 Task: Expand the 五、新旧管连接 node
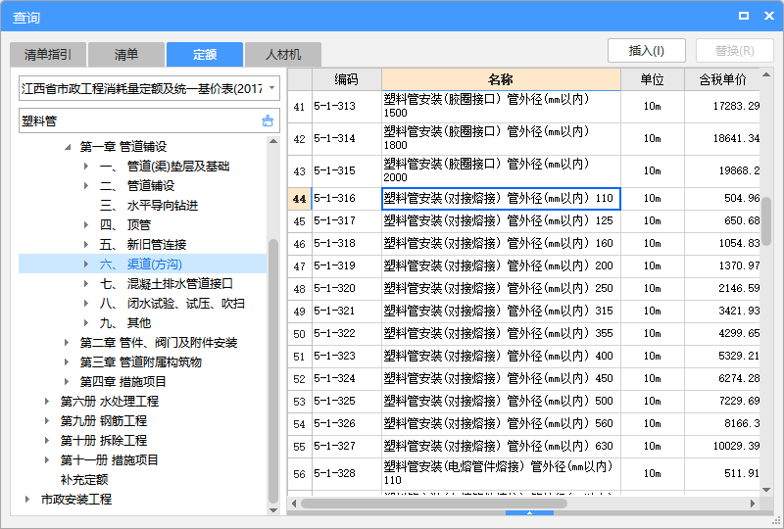[86, 244]
